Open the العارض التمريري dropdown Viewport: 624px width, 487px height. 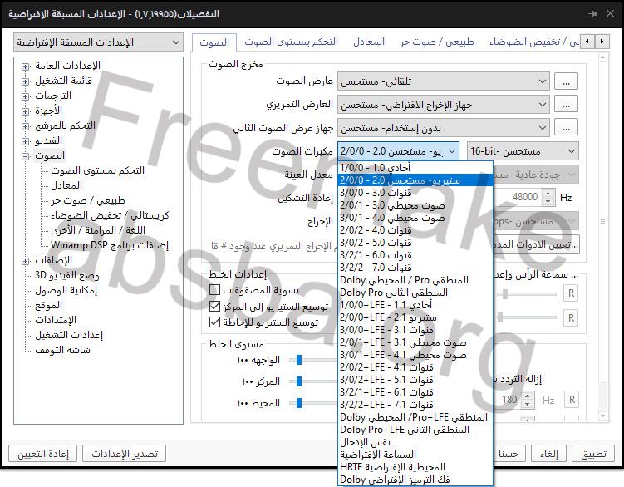444,105
